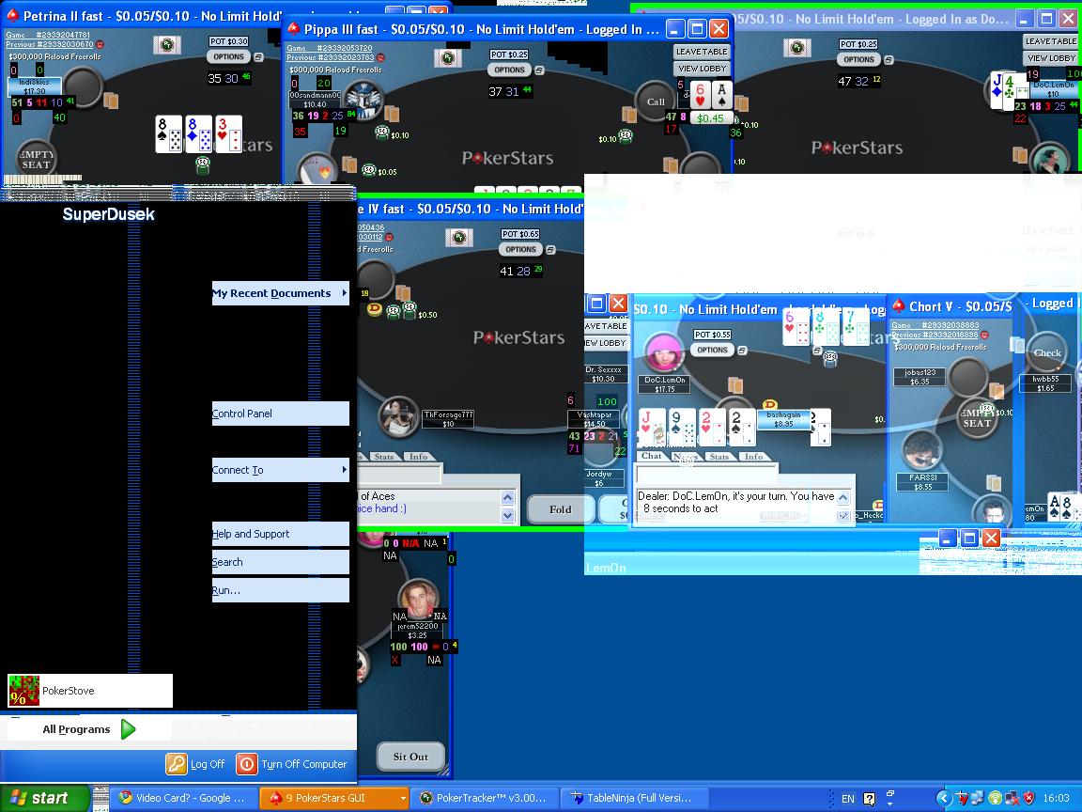The width and height of the screenshot is (1082, 812).
Task: Switch to PokerTracker v3.00 taskbar item
Action: (x=484, y=798)
